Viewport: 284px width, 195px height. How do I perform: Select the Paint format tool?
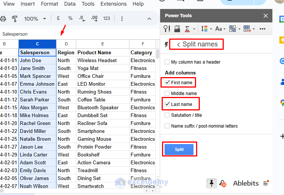tap(15, 18)
